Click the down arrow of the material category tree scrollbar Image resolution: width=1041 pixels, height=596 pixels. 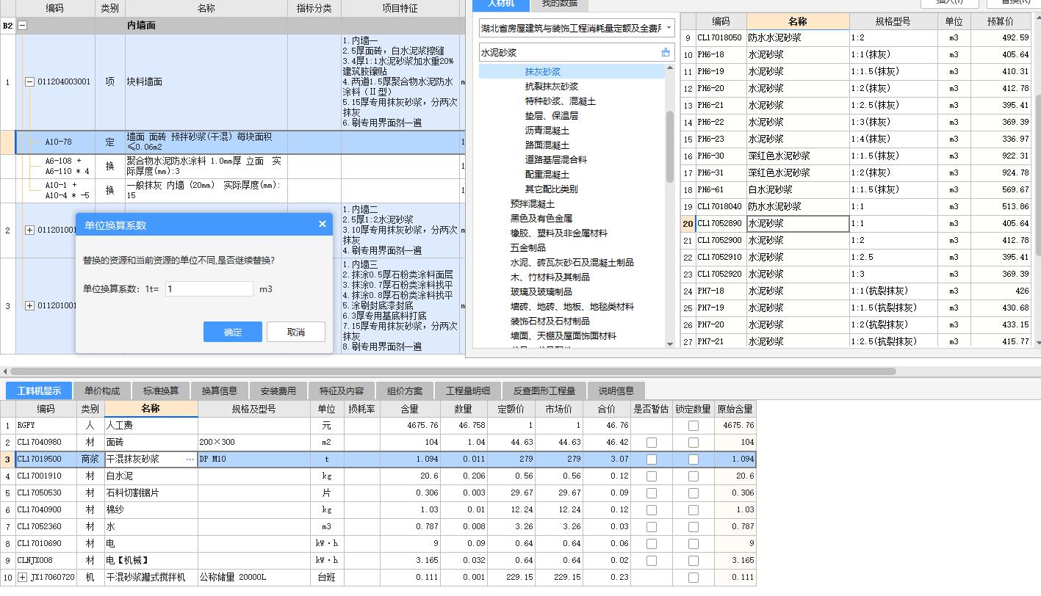click(x=670, y=343)
